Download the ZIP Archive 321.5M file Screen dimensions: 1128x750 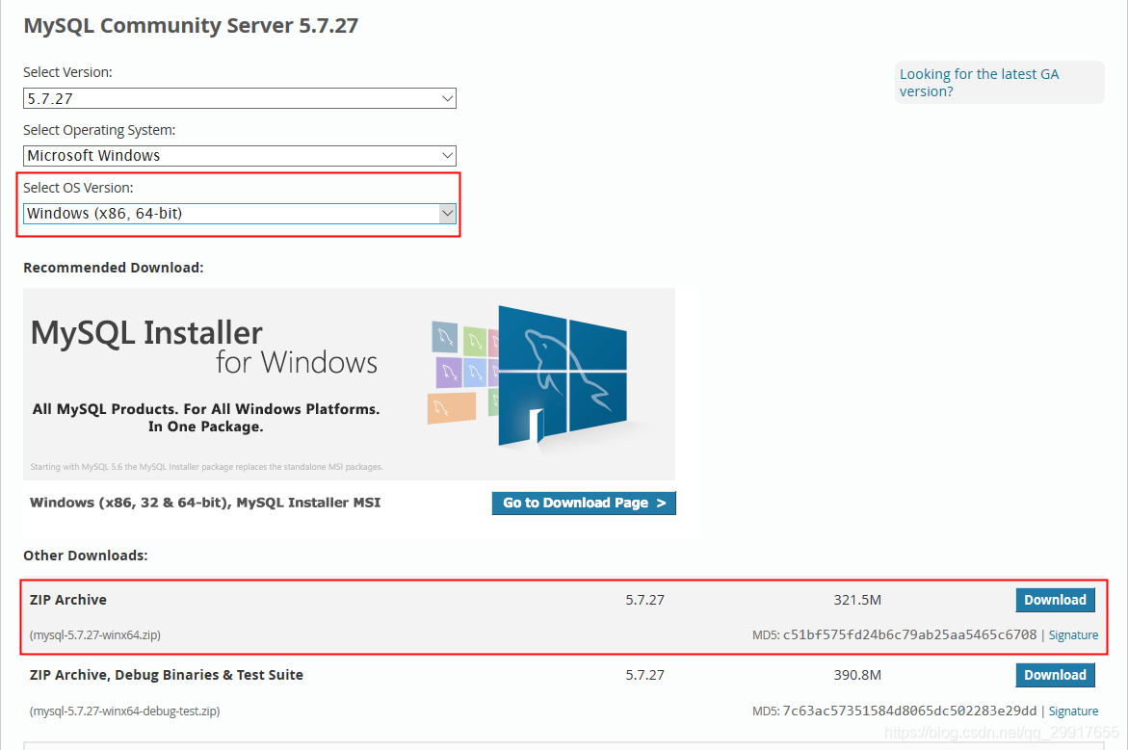(1055, 600)
